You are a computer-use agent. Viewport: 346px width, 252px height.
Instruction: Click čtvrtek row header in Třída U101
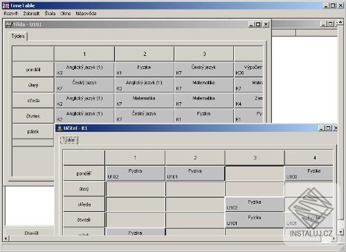33,116
